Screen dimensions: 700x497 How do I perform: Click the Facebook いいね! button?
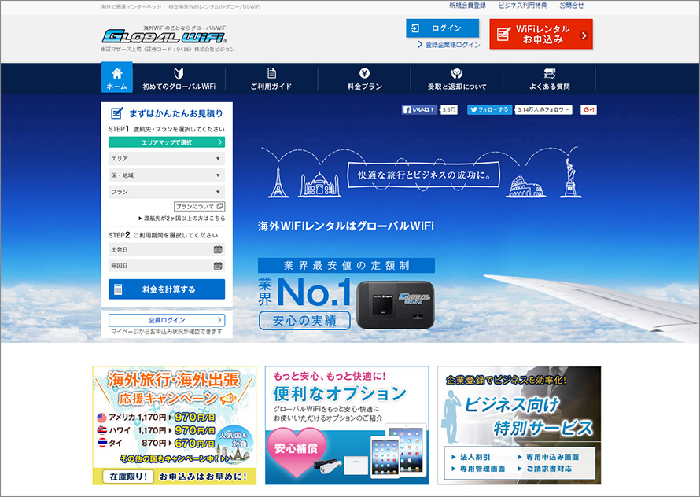[x=419, y=109]
